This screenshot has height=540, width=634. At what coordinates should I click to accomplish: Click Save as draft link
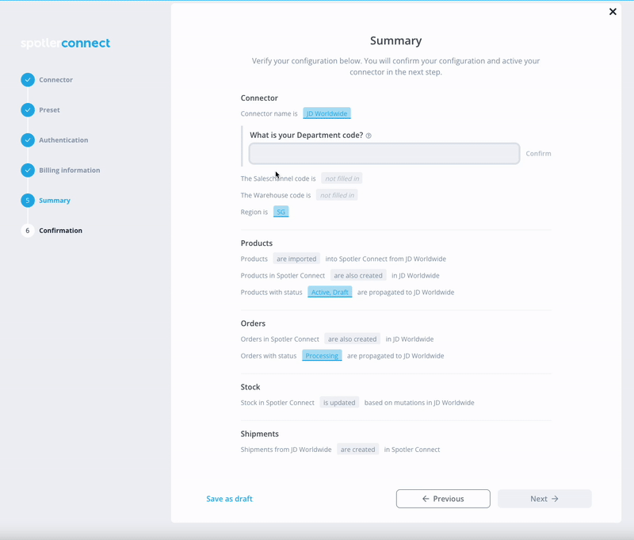coord(229,499)
